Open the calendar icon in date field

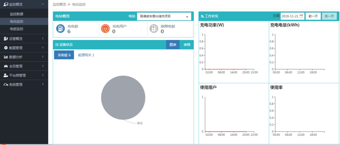(x=301, y=16)
